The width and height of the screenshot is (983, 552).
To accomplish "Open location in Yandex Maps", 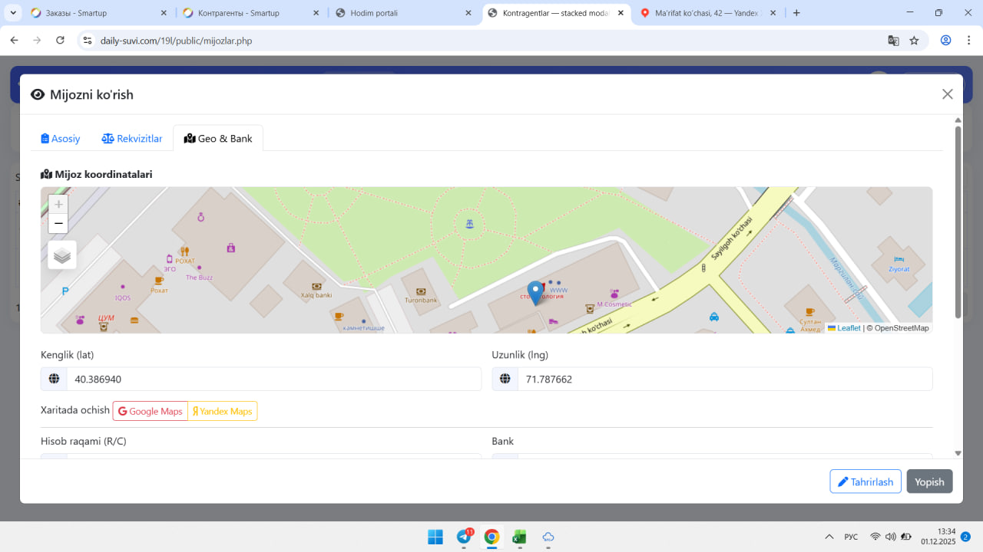I will [223, 412].
